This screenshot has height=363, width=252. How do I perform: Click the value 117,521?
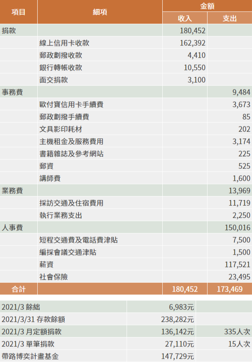pyautogui.click(x=237, y=265)
